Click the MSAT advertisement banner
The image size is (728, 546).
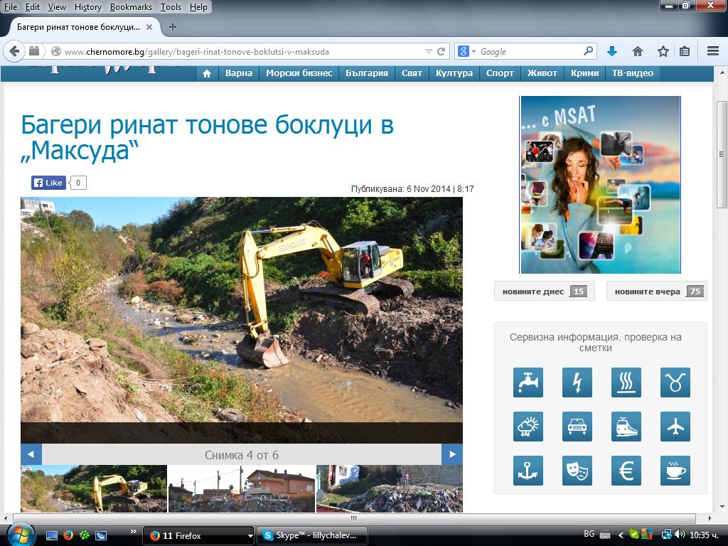(600, 185)
